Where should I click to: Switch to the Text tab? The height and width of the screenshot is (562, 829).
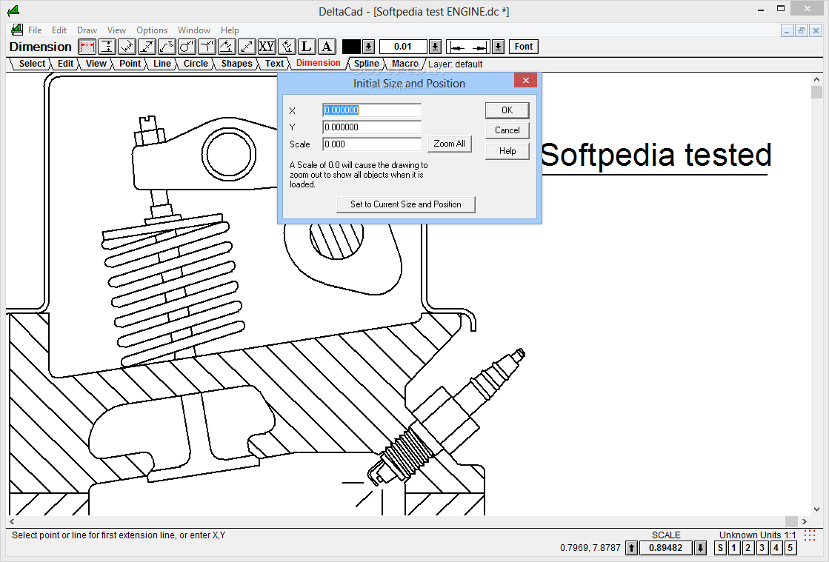pos(274,64)
